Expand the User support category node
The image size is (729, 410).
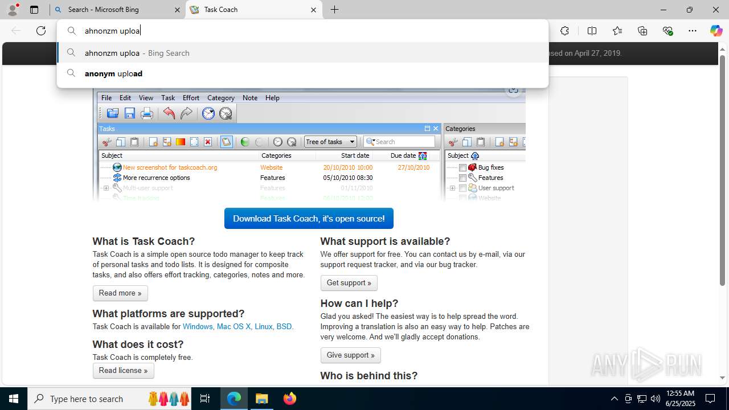(x=452, y=188)
